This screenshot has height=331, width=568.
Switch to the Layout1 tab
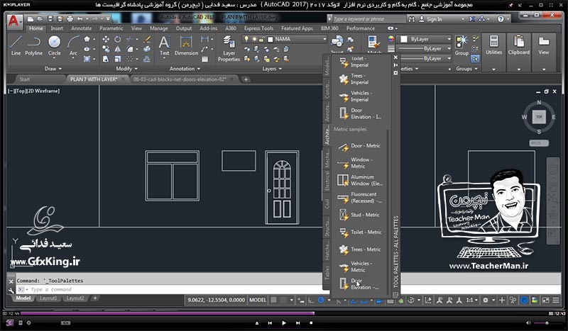pos(48,298)
